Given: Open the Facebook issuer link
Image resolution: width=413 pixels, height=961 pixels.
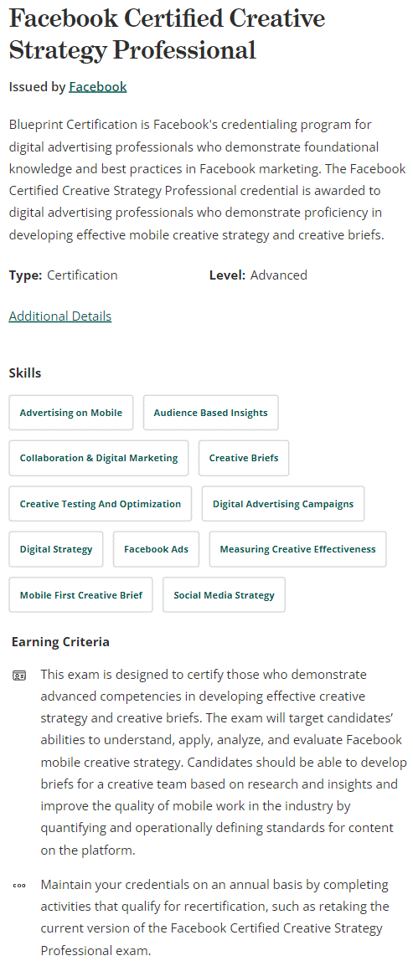Looking at the screenshot, I should click(x=97, y=87).
